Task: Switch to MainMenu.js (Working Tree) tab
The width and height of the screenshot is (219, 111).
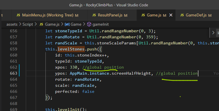Action: click(47, 15)
